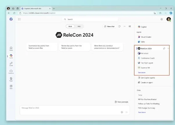The width and height of the screenshot is (175, 125).
Task: Click the shield icon beside New chat
Action: [119, 27]
